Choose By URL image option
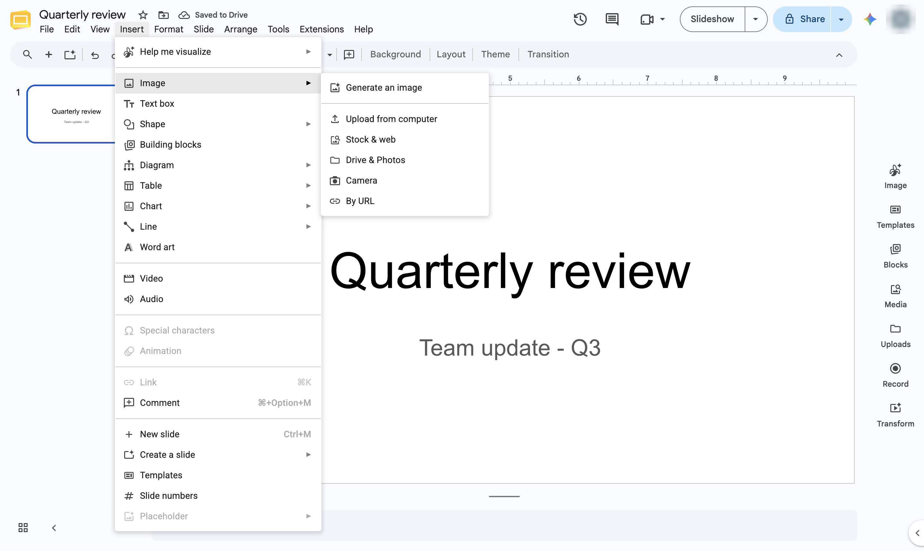Image resolution: width=924 pixels, height=551 pixels. [405, 201]
